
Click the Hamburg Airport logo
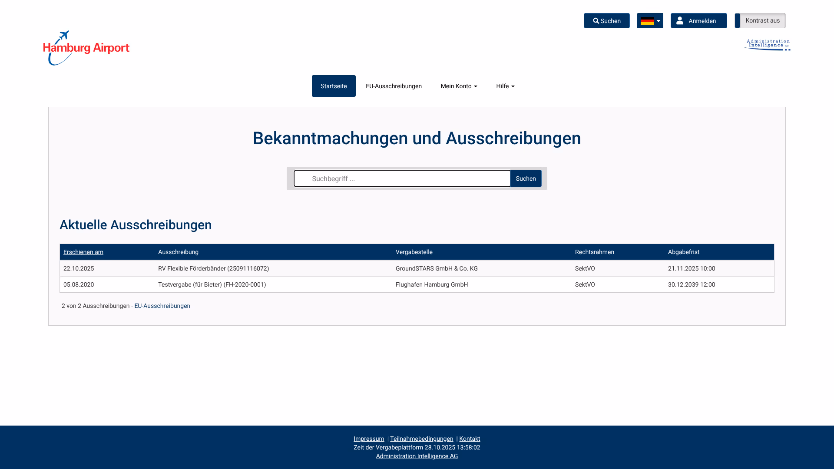coord(86,48)
